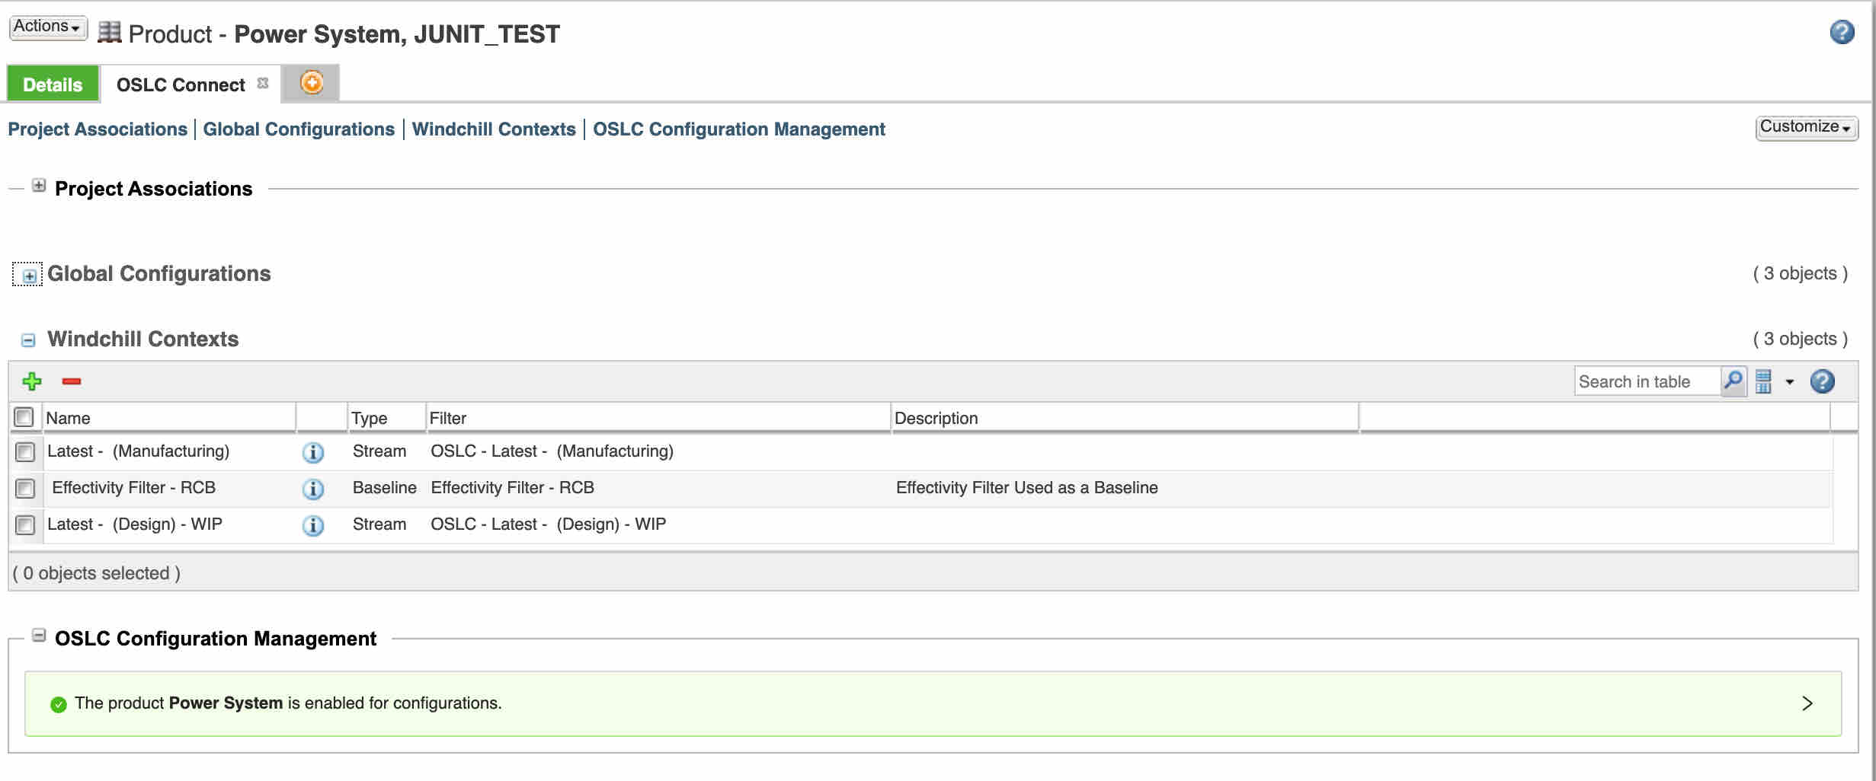
Task: Select the Effectivity Filter - RCB checkbox
Action: (25, 489)
